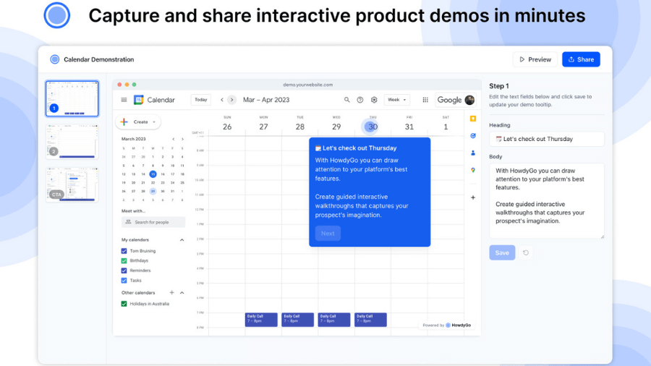Click the Preview button

[x=535, y=59]
